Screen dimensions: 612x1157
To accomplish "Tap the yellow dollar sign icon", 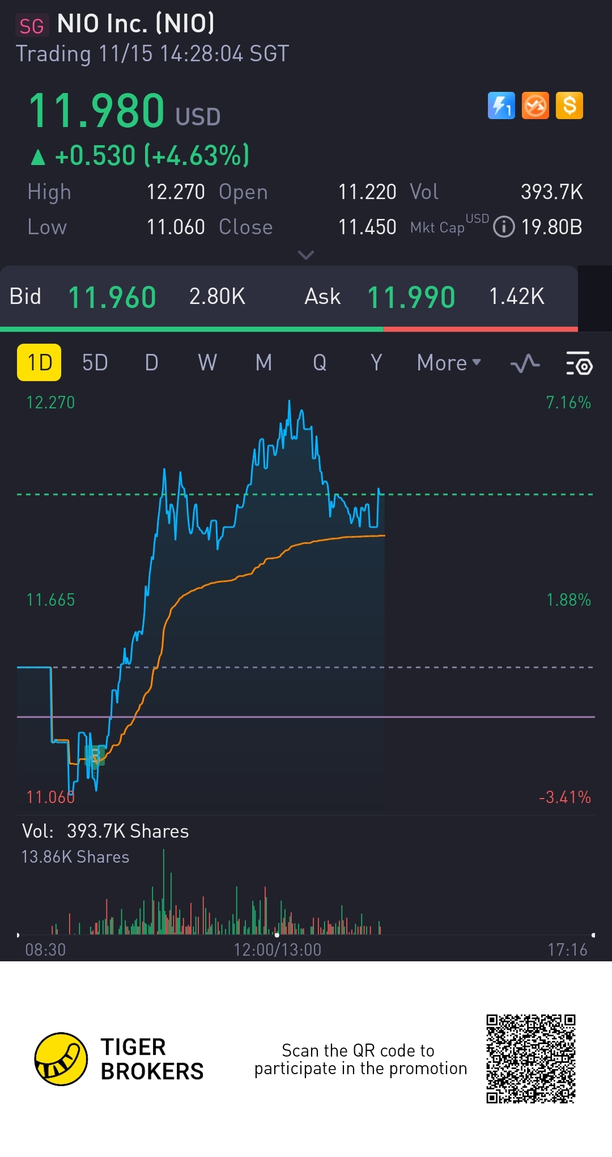I will click(569, 105).
